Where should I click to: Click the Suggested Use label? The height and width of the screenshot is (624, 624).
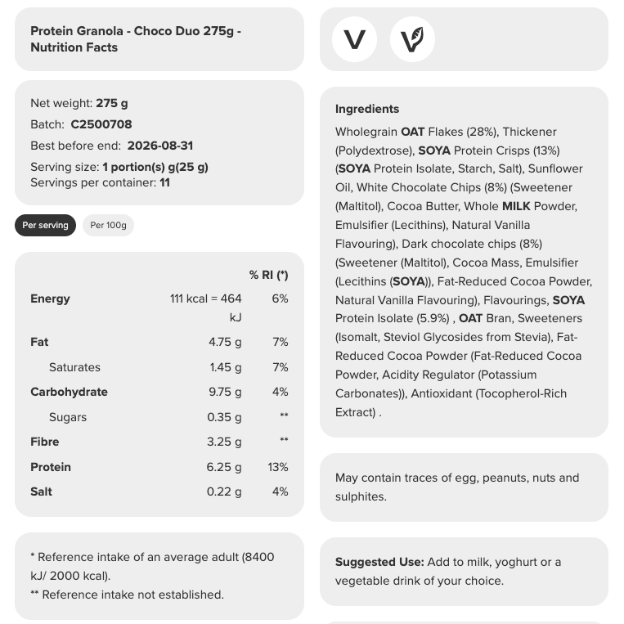(x=379, y=562)
